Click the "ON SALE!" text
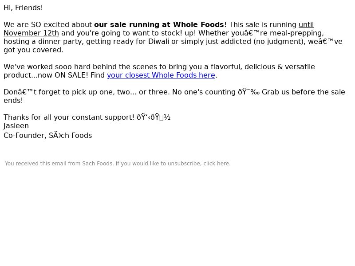The height and width of the screenshot is (266, 355). click(x=71, y=75)
